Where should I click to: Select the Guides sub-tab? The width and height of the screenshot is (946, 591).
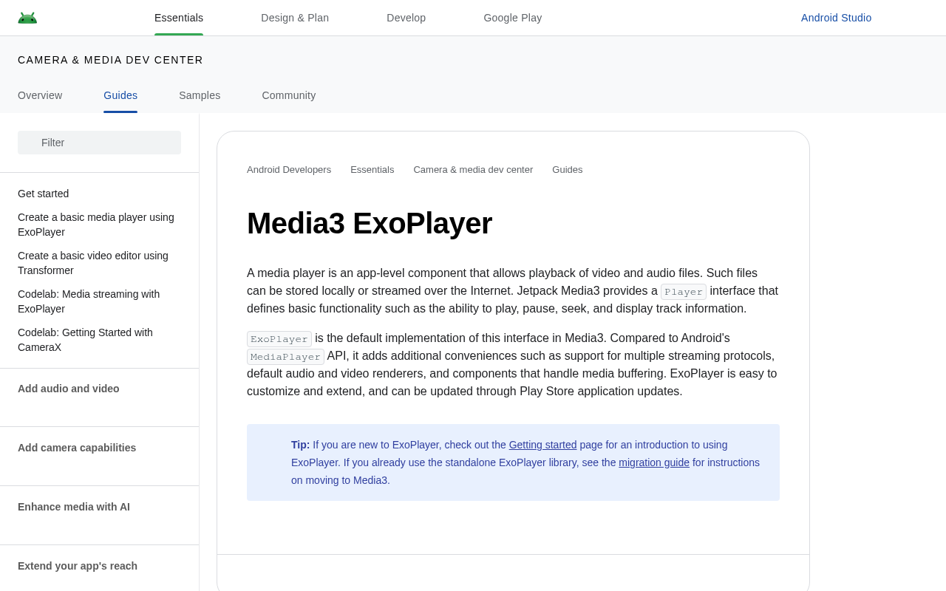(x=120, y=95)
